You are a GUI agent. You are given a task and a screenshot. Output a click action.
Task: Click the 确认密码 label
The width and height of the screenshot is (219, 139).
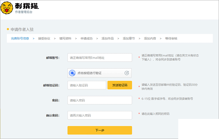click(x=53, y=116)
